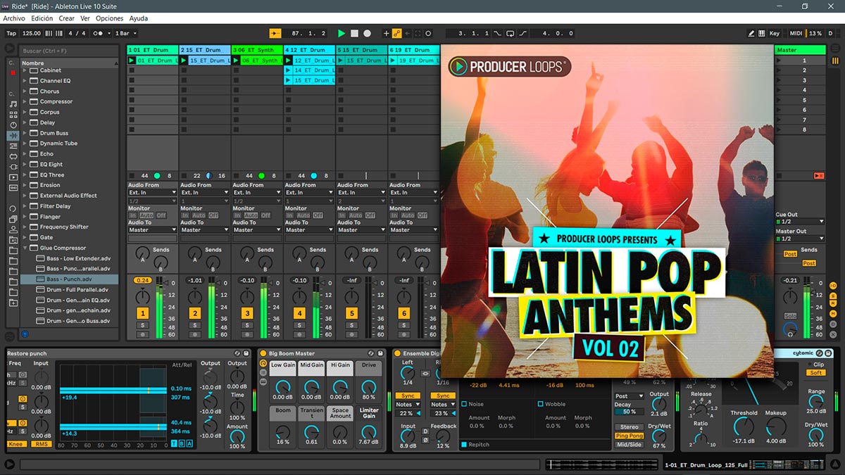This screenshot has width=845, height=475.
Task: Click the 125.00 tempo field
Action: point(32,33)
